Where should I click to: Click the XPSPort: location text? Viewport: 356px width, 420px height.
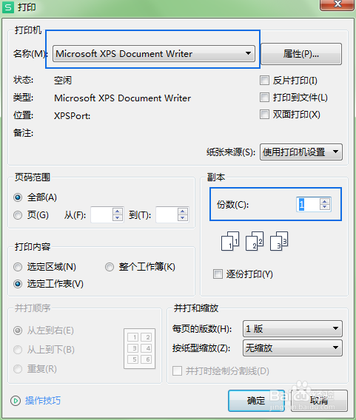click(72, 115)
